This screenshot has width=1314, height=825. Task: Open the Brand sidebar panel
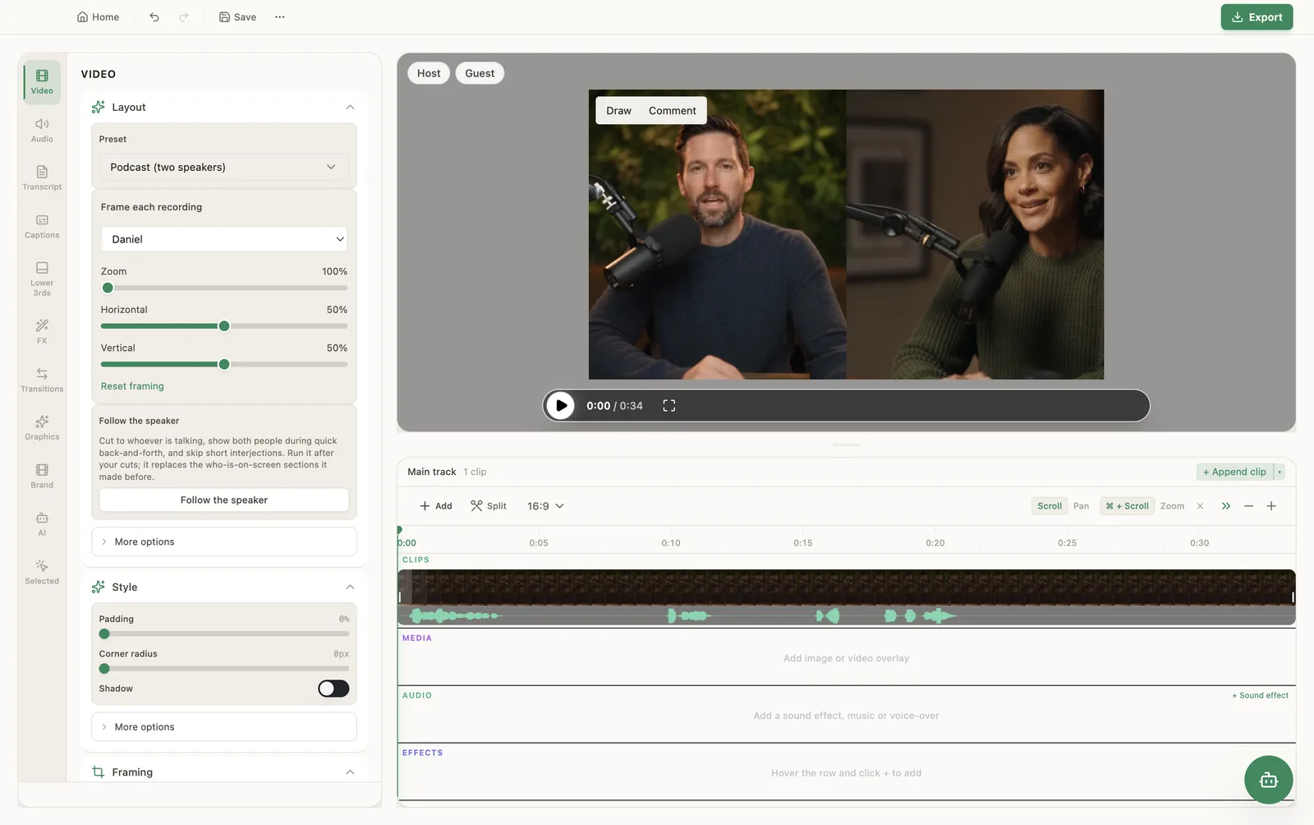42,476
